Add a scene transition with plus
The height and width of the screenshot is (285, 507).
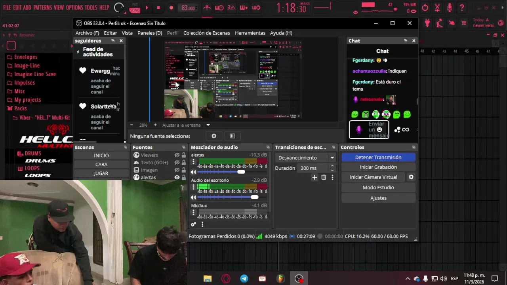point(314,177)
